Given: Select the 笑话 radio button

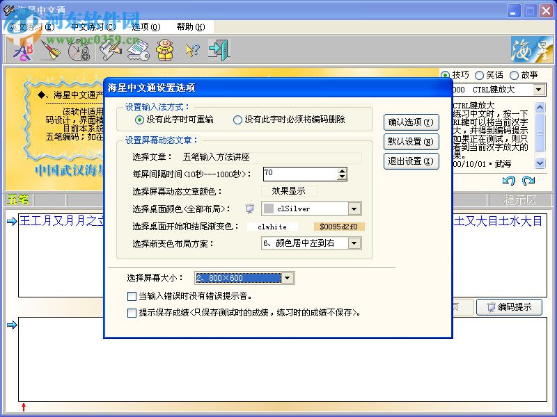Looking at the screenshot, I should (479, 75).
